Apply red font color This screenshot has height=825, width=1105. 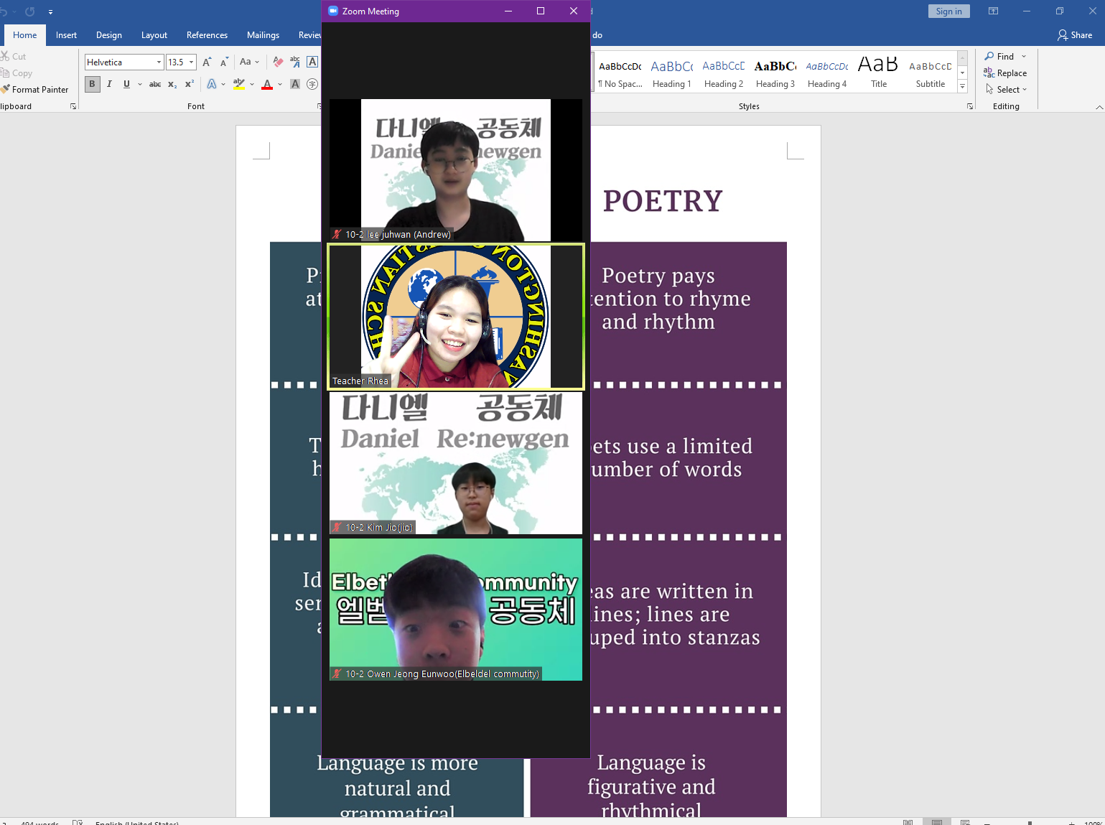267,84
